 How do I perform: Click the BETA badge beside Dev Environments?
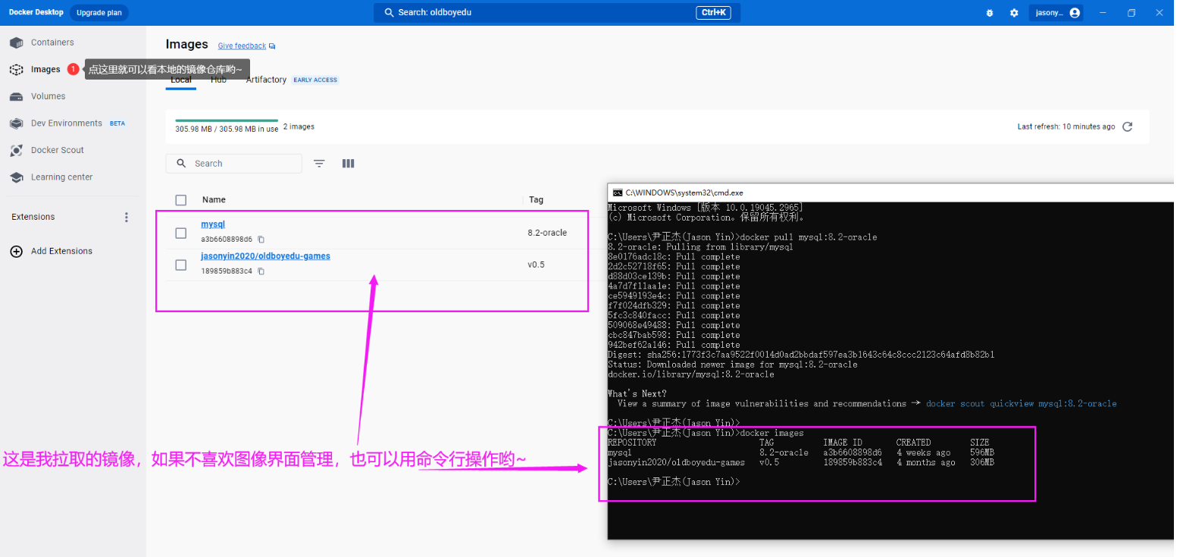[117, 124]
